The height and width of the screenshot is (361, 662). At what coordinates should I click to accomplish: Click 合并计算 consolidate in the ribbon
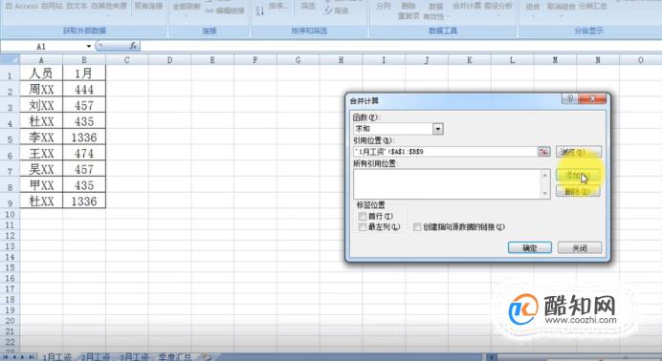point(467,6)
